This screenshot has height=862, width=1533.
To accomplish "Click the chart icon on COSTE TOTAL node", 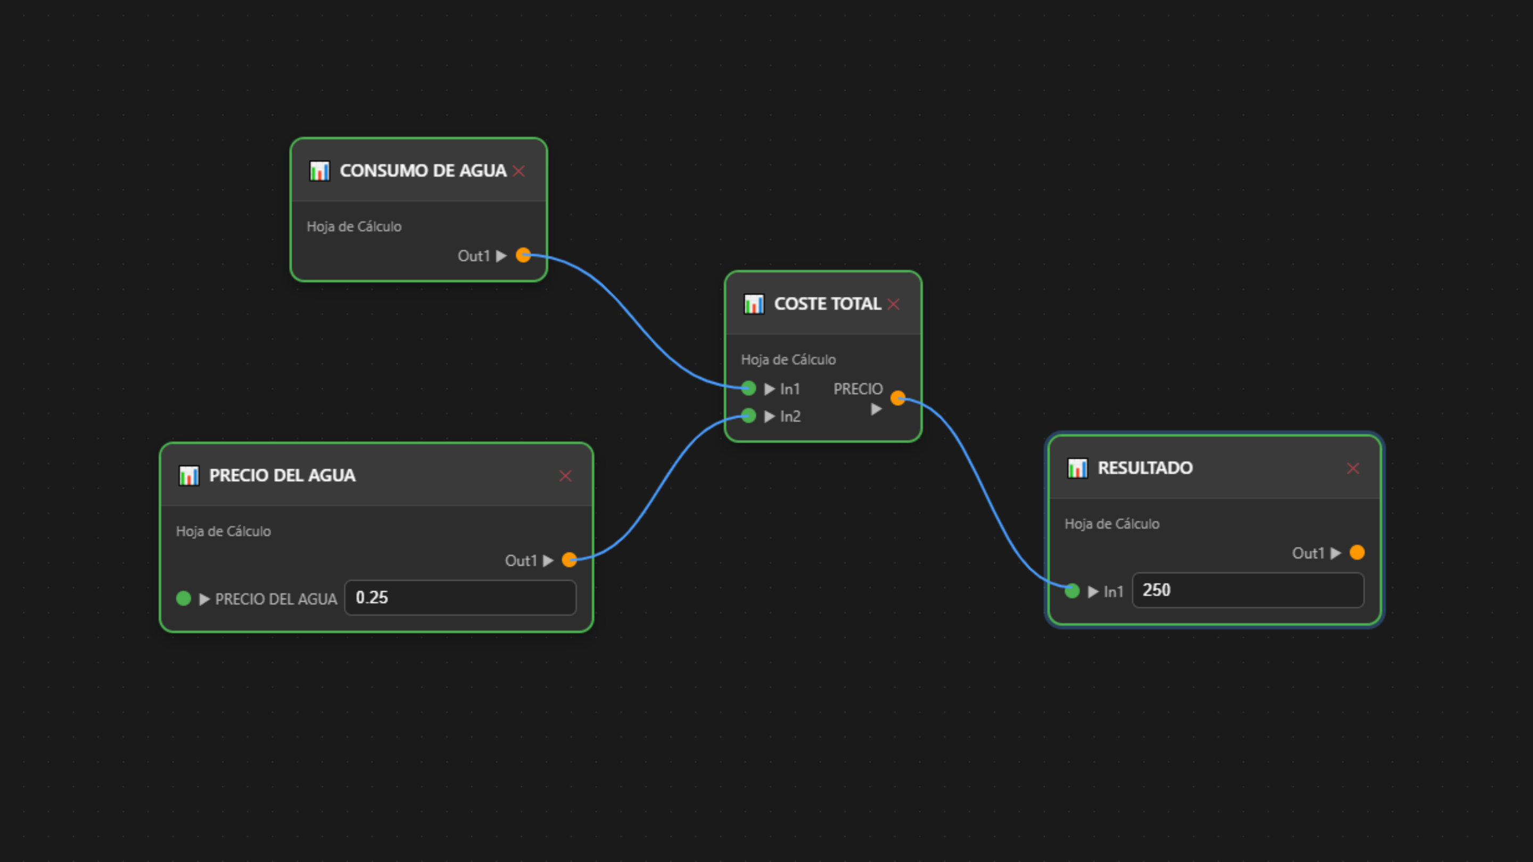I will click(x=753, y=304).
